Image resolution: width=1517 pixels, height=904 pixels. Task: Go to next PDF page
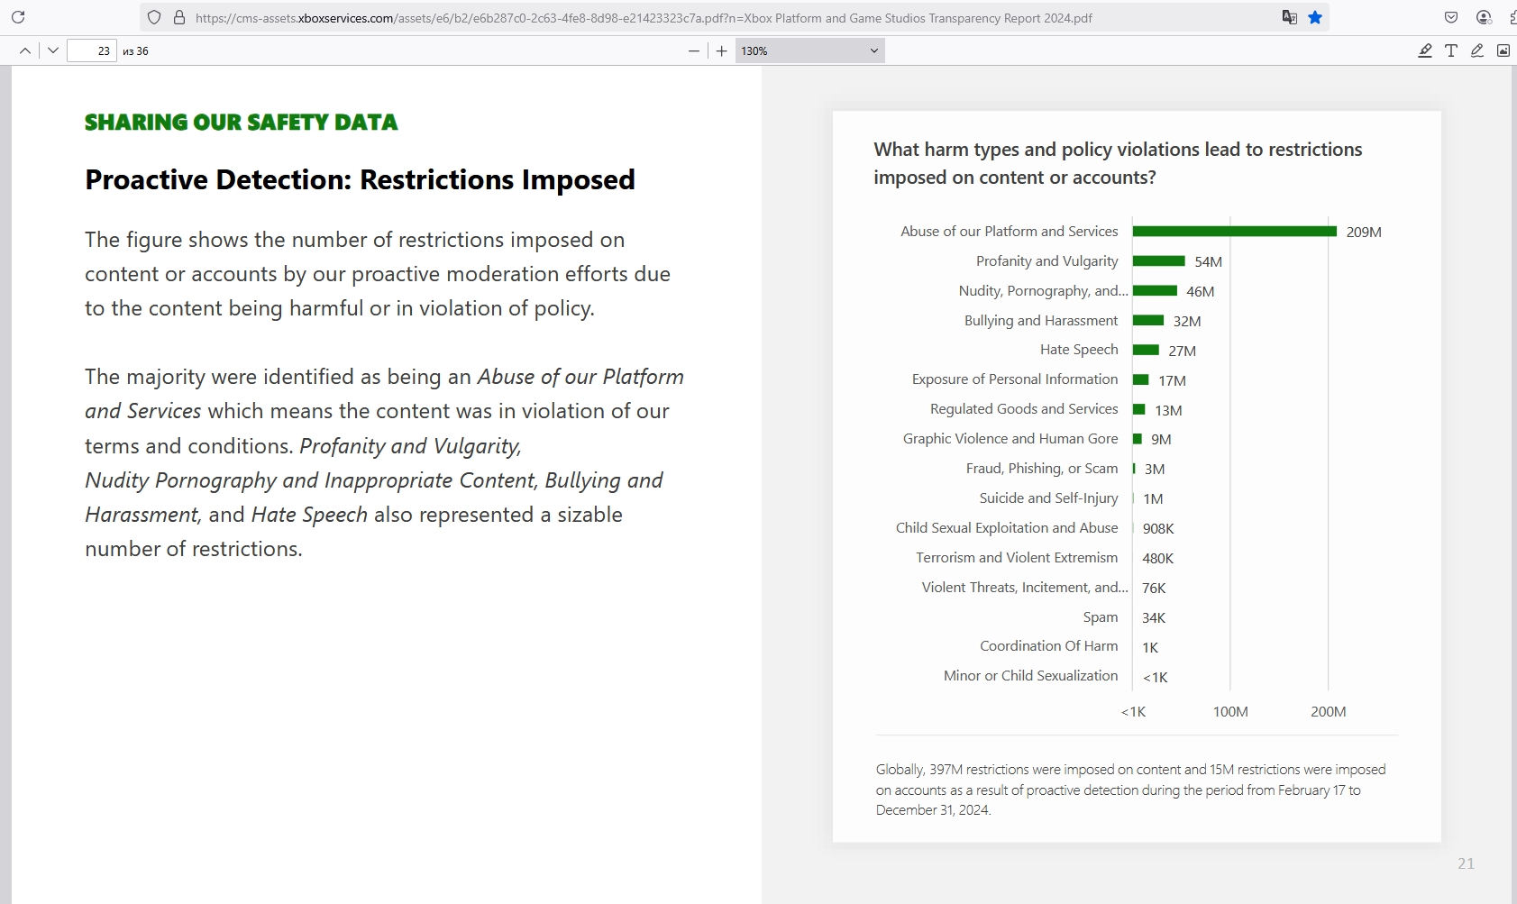(x=53, y=50)
